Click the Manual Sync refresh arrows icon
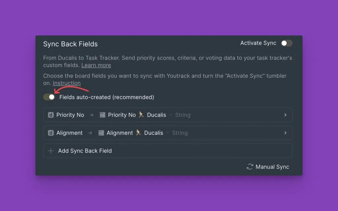The height and width of the screenshot is (211, 338). tap(250, 167)
